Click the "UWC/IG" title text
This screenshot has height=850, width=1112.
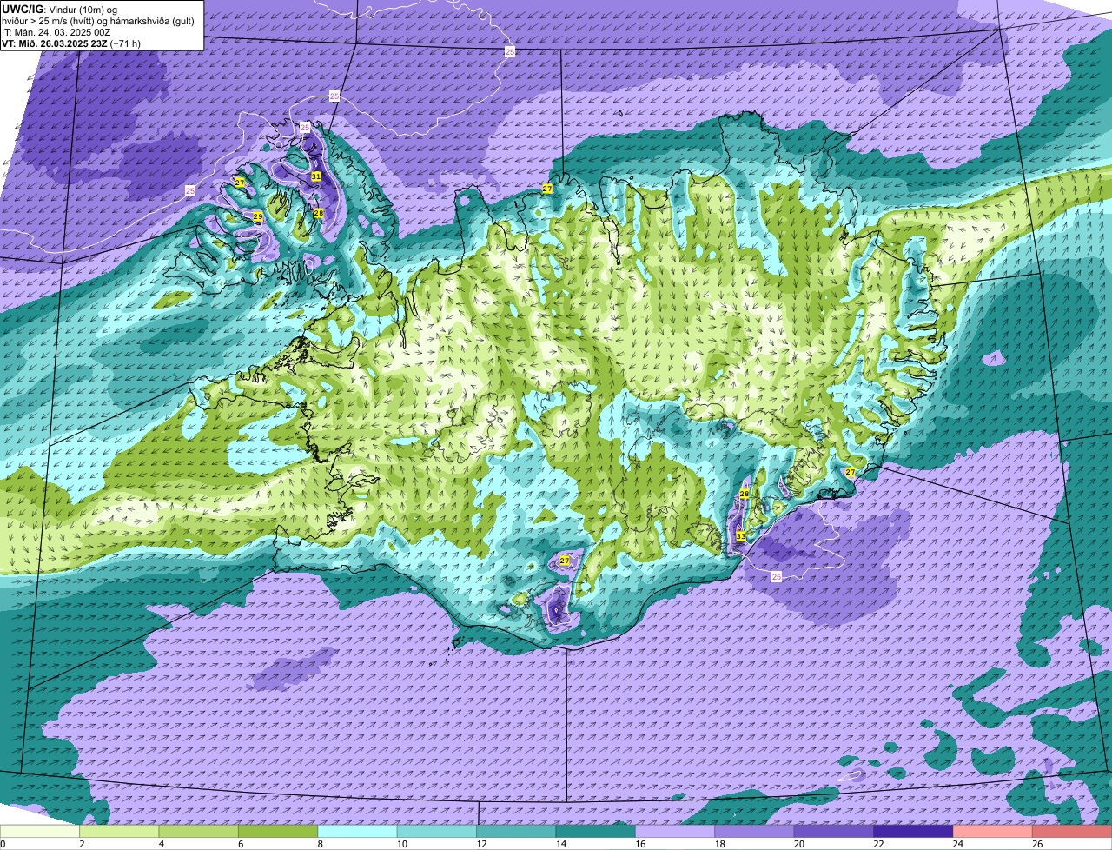pos(22,9)
